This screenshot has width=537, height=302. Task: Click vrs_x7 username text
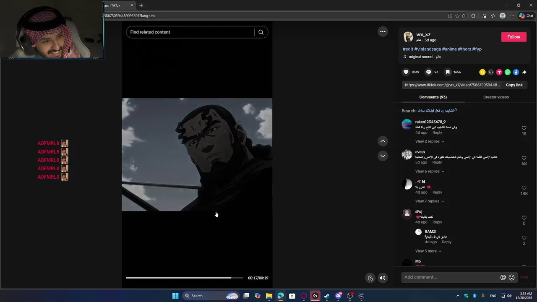(x=423, y=34)
